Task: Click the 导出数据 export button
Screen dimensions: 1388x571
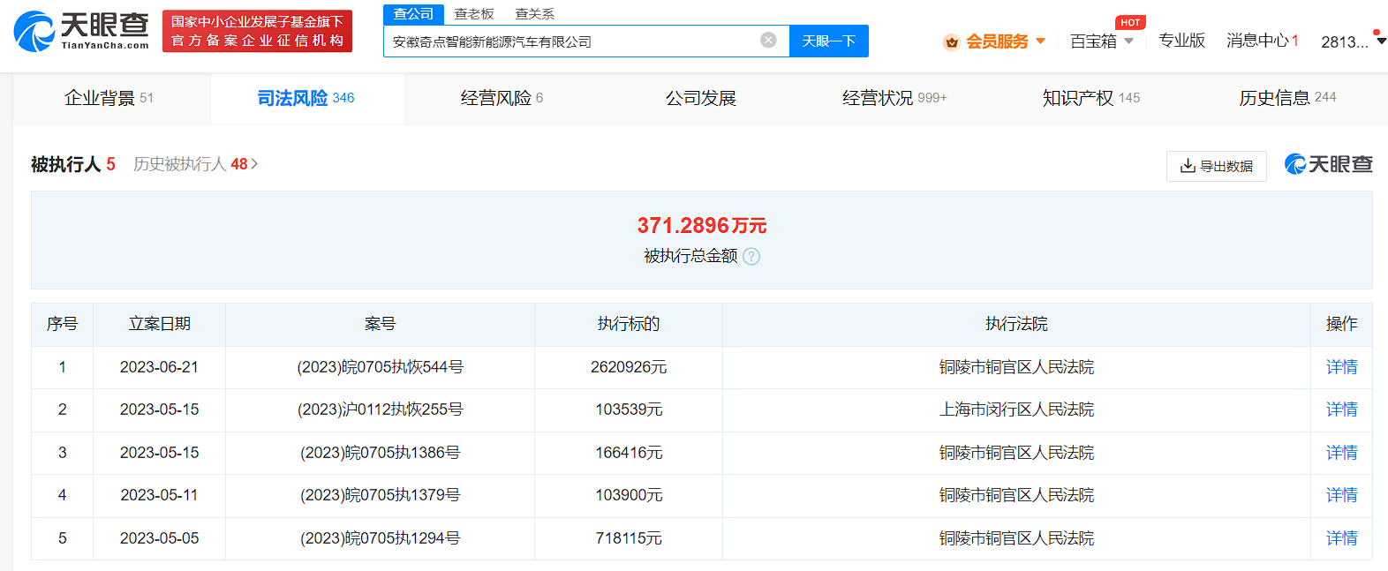Action: click(x=1216, y=166)
